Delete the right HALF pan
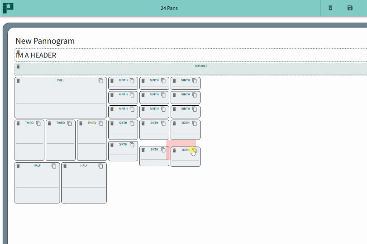The image size is (367, 244). pos(65,166)
